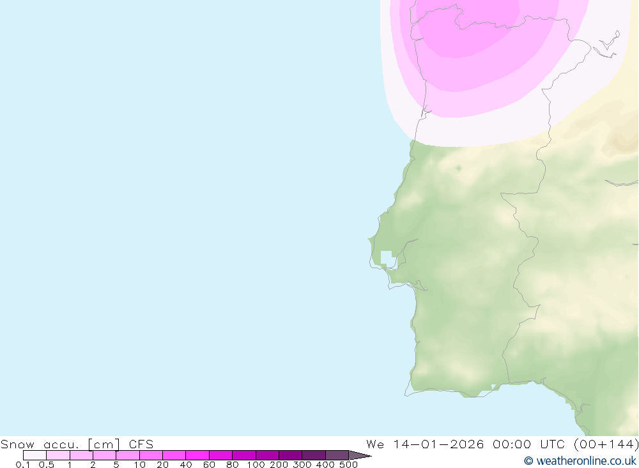The width and height of the screenshot is (639, 468).
Task: Click the legend swatch between 300 and 400
Action: pyautogui.click(x=314, y=455)
